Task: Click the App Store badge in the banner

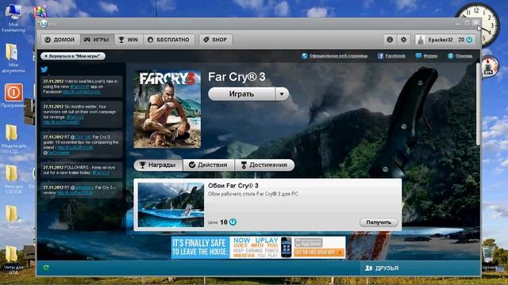Action: tap(309, 243)
